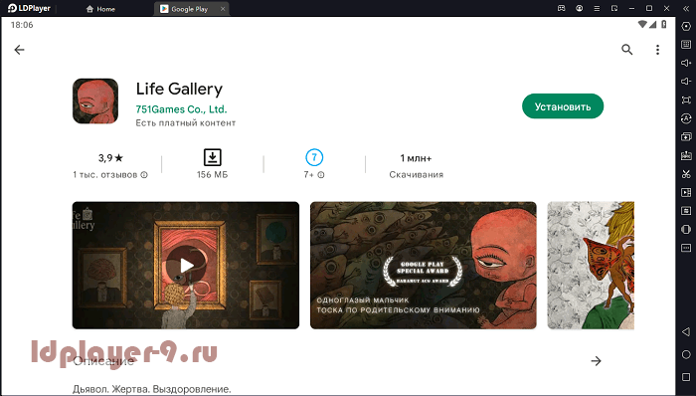Toggle fullscreen icon in sidebar
Image resolution: width=696 pixels, height=396 pixels.
click(x=686, y=99)
